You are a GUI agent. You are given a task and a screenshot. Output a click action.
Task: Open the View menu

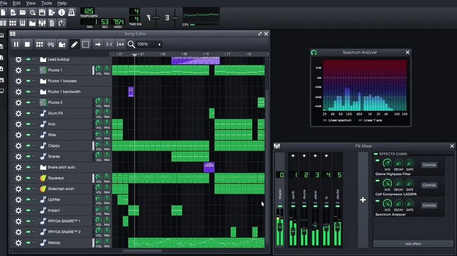coord(31,3)
